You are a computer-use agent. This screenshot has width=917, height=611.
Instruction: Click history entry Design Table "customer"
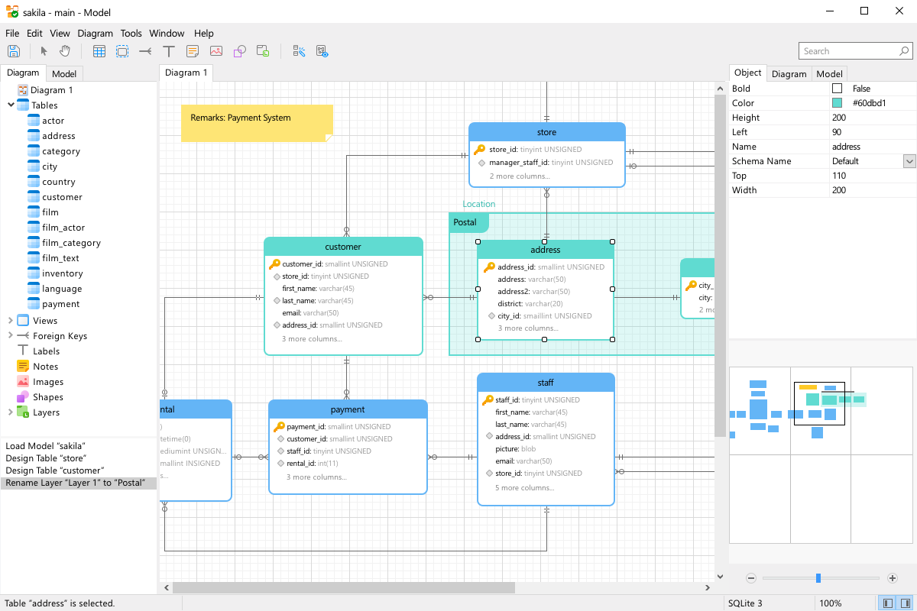[54, 470]
